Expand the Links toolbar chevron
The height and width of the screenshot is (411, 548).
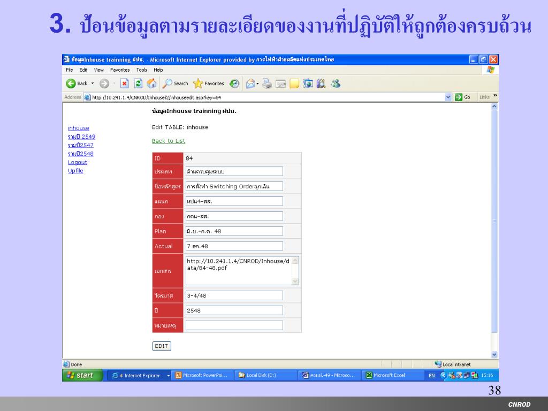pyautogui.click(x=495, y=96)
